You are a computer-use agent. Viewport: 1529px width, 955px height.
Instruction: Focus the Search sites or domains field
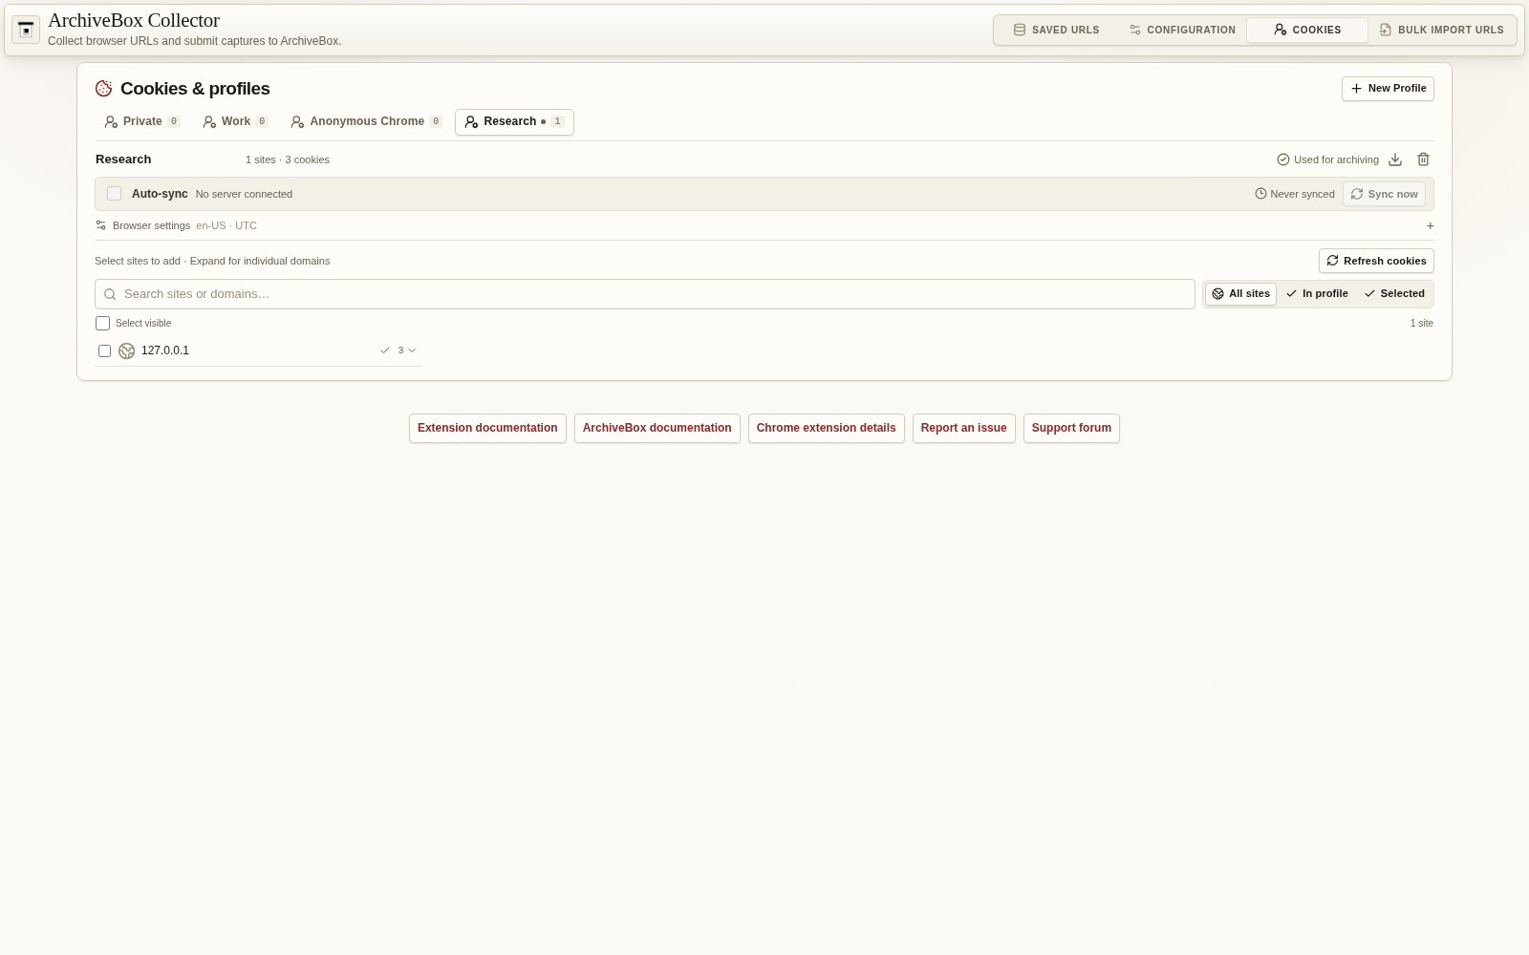[645, 294]
